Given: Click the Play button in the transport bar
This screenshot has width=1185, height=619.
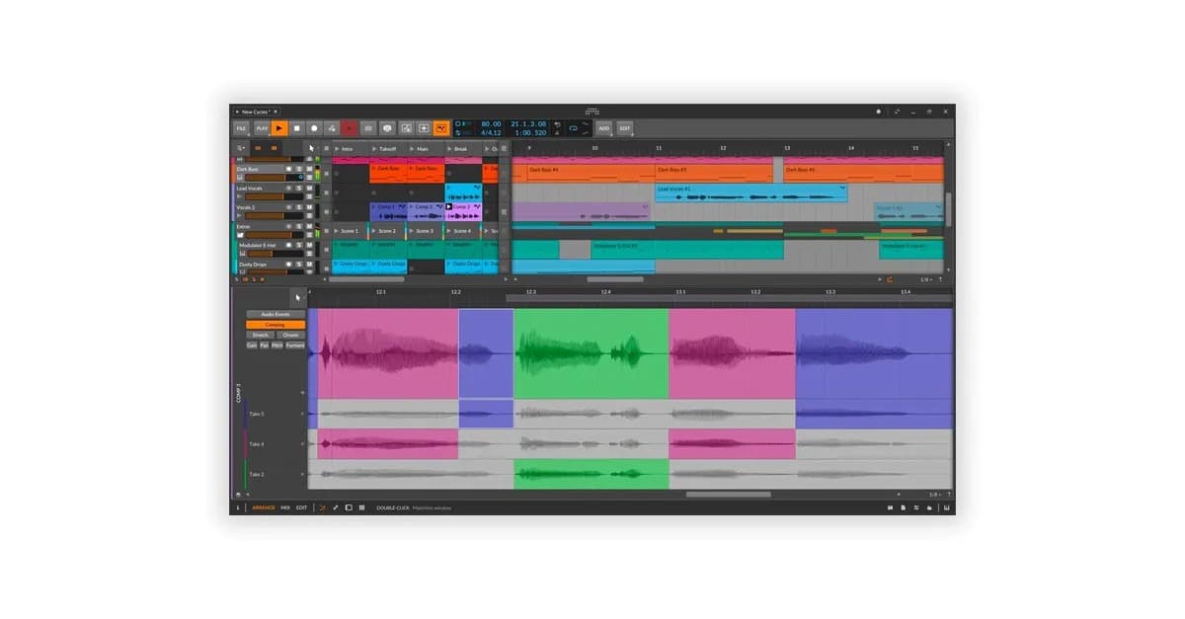Looking at the screenshot, I should point(280,126).
